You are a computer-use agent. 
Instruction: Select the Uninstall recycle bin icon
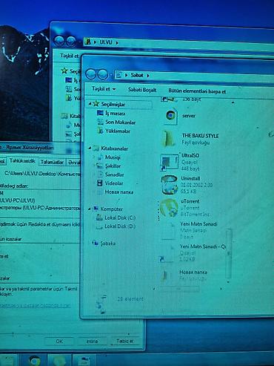170,185
